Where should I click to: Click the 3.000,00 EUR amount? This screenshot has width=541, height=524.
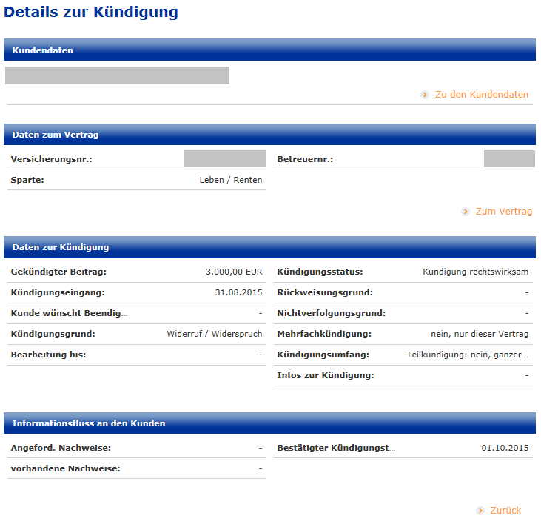pyautogui.click(x=234, y=272)
